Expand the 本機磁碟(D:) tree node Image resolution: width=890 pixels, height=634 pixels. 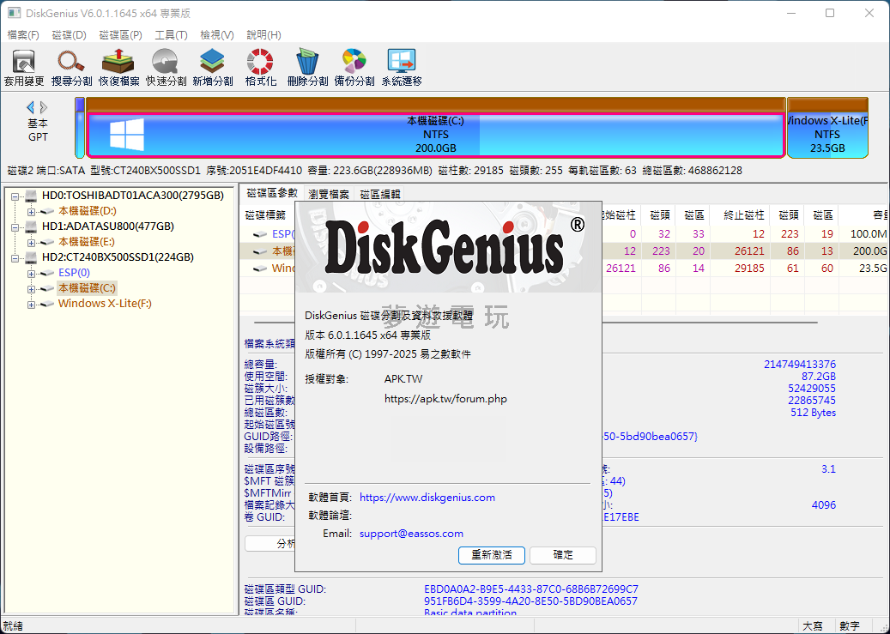[x=32, y=211]
